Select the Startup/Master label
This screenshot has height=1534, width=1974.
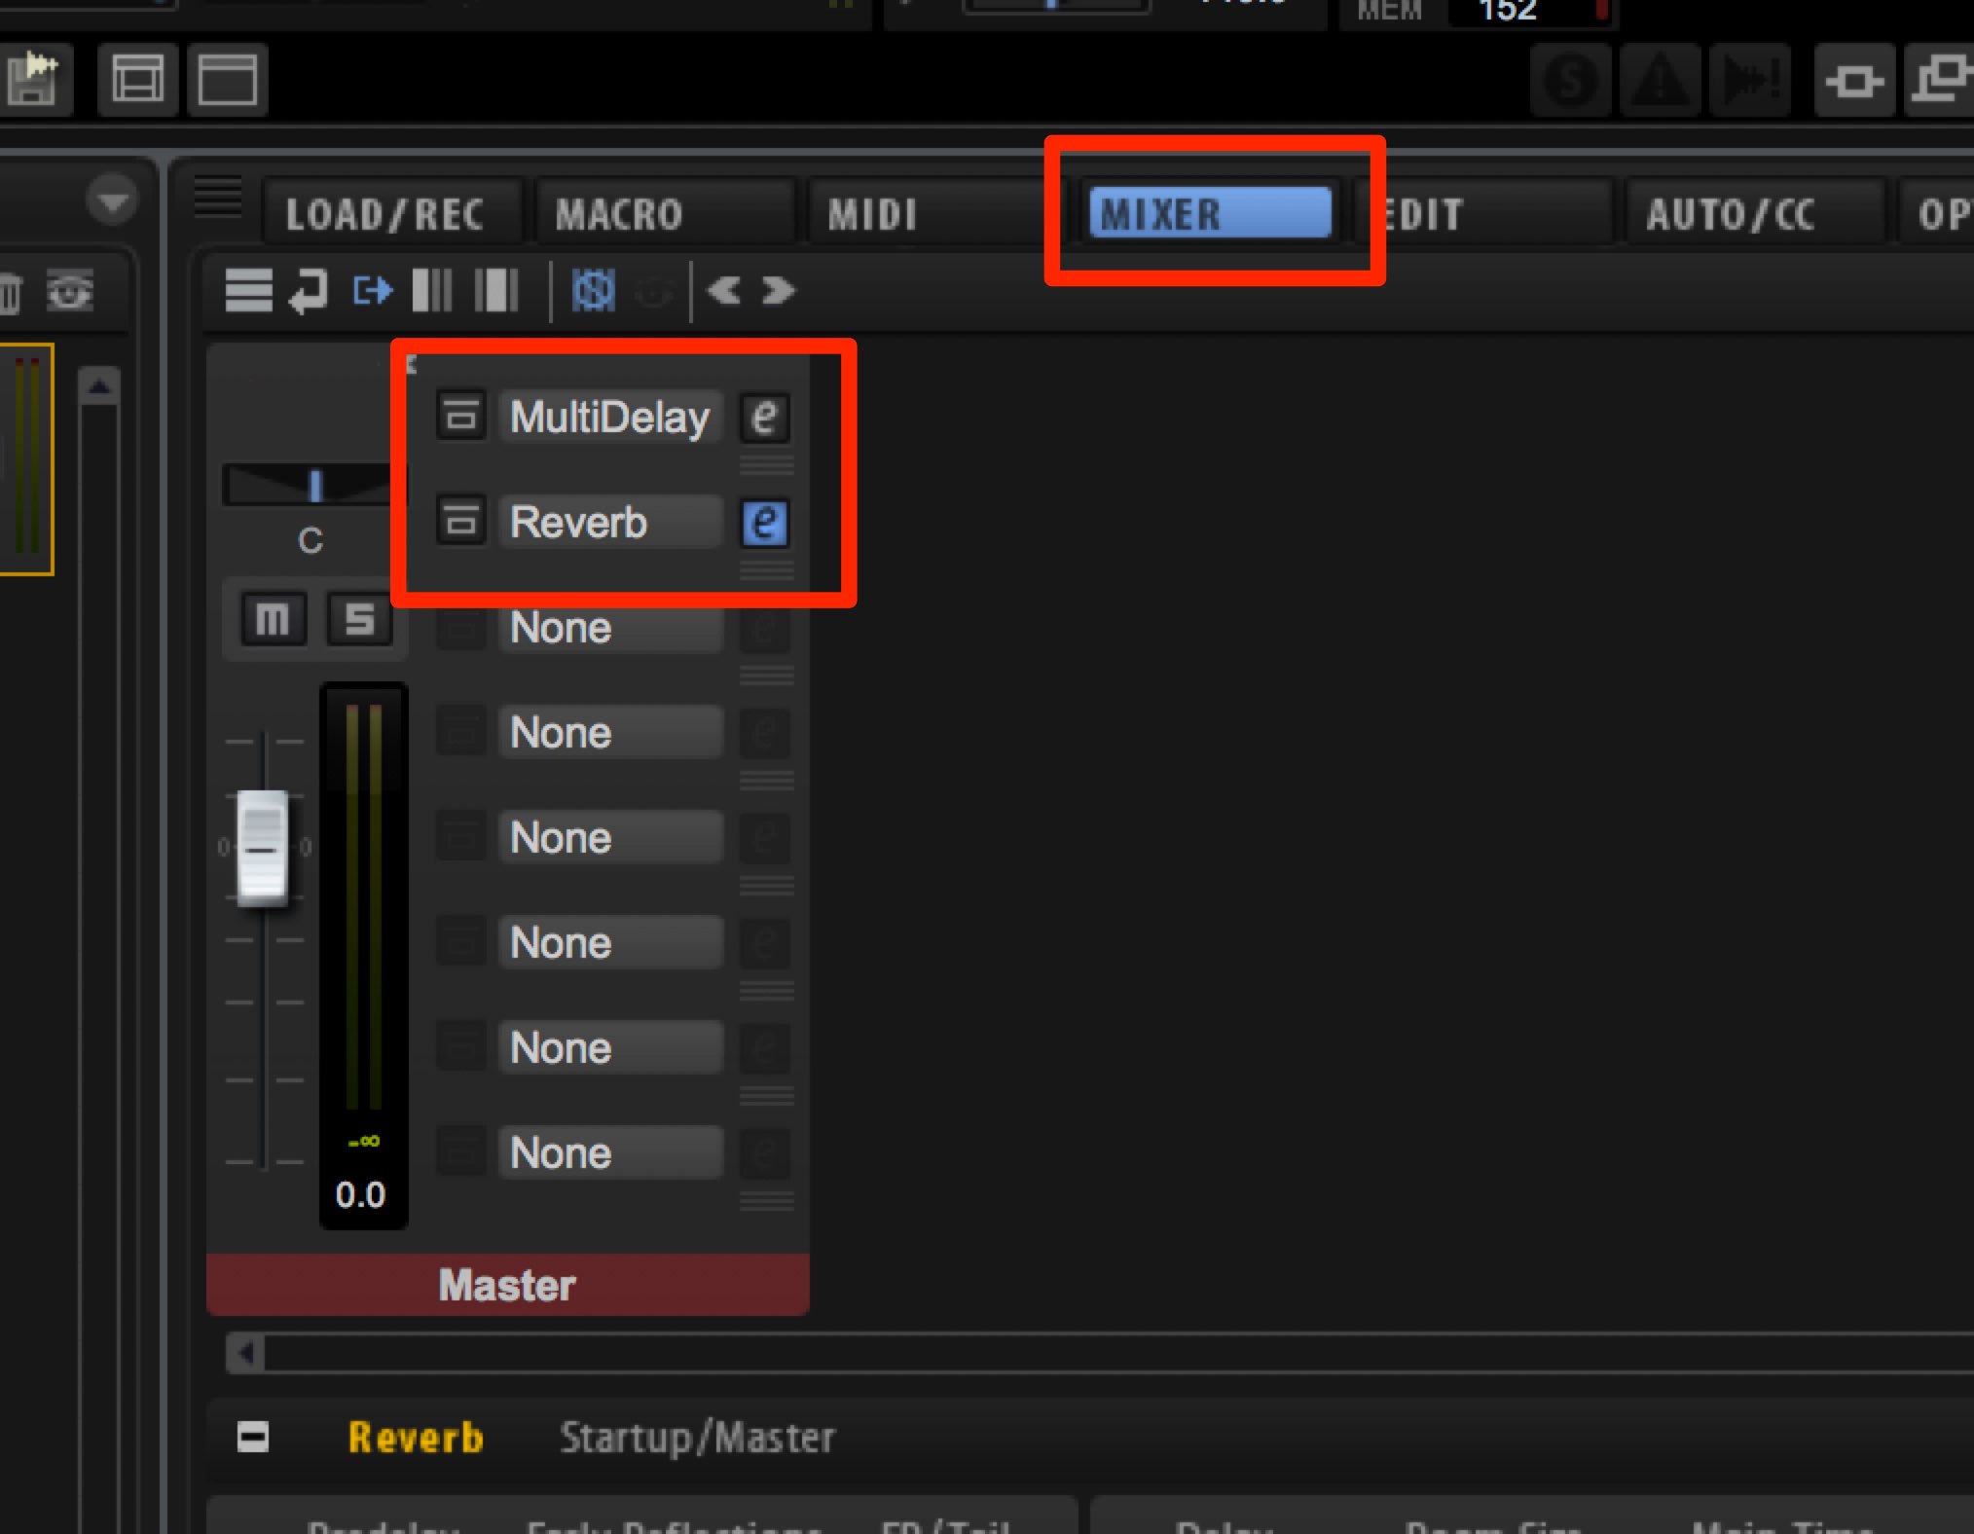click(x=697, y=1437)
